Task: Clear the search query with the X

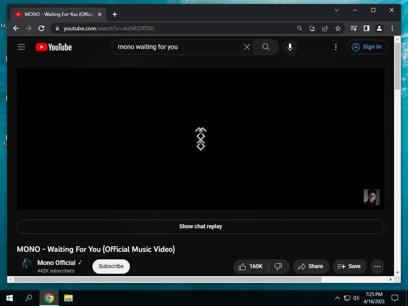Action: (247, 47)
